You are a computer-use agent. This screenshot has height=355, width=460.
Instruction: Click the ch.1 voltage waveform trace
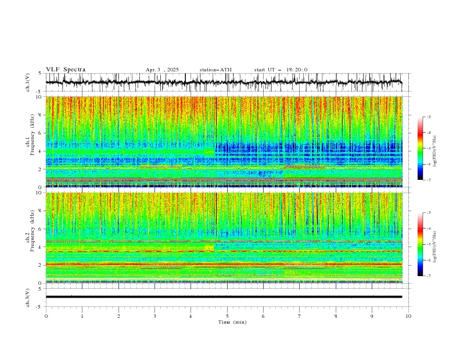[x=224, y=82]
